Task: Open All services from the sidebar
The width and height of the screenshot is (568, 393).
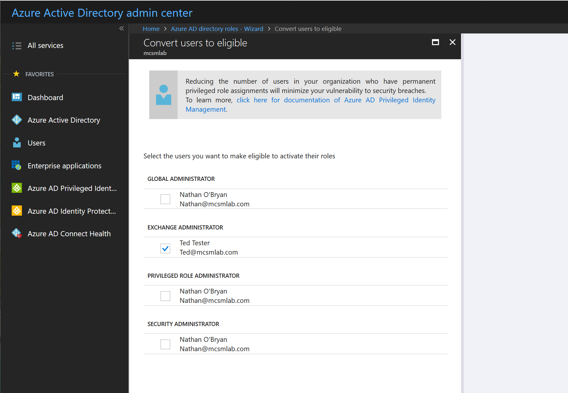Action: tap(45, 45)
